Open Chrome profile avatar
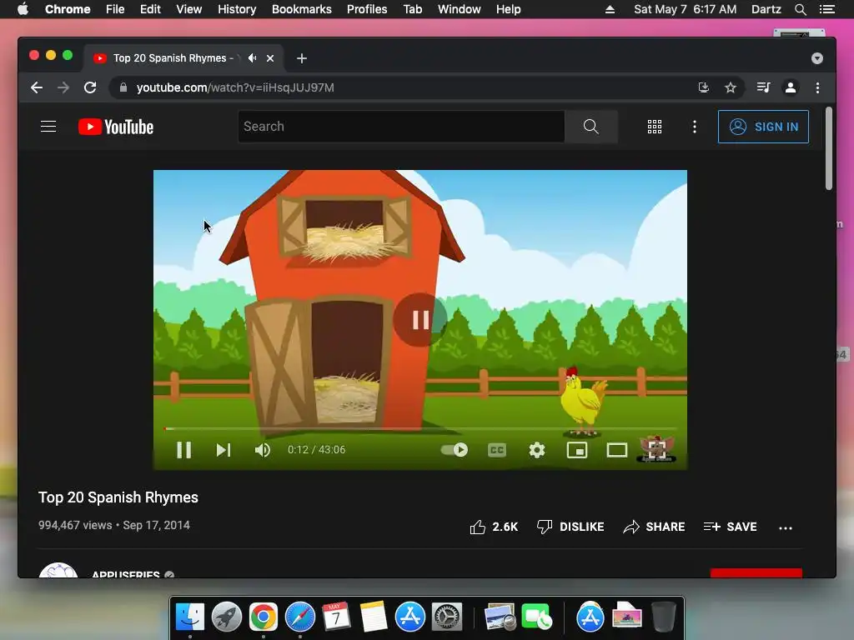The image size is (854, 640). (791, 87)
